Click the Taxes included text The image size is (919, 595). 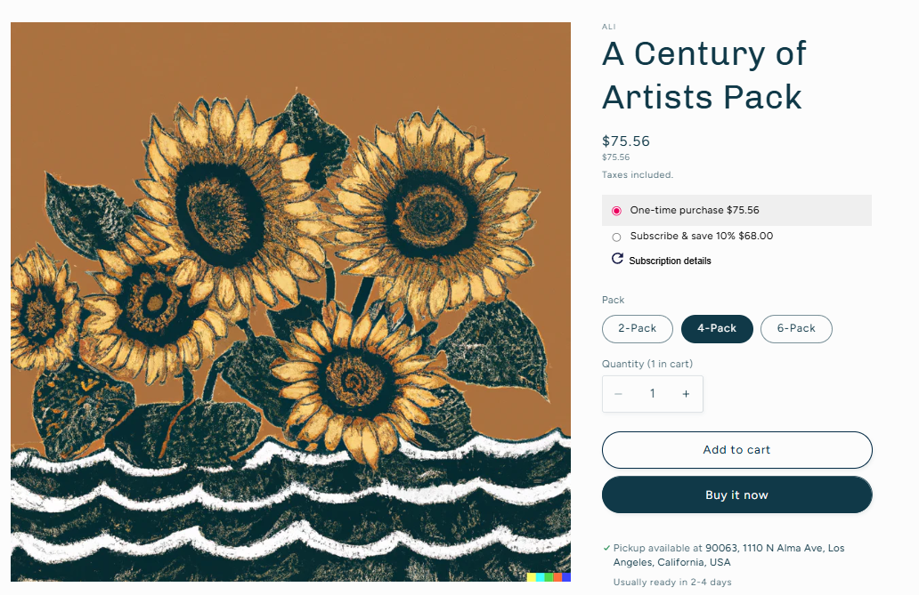[x=637, y=174]
